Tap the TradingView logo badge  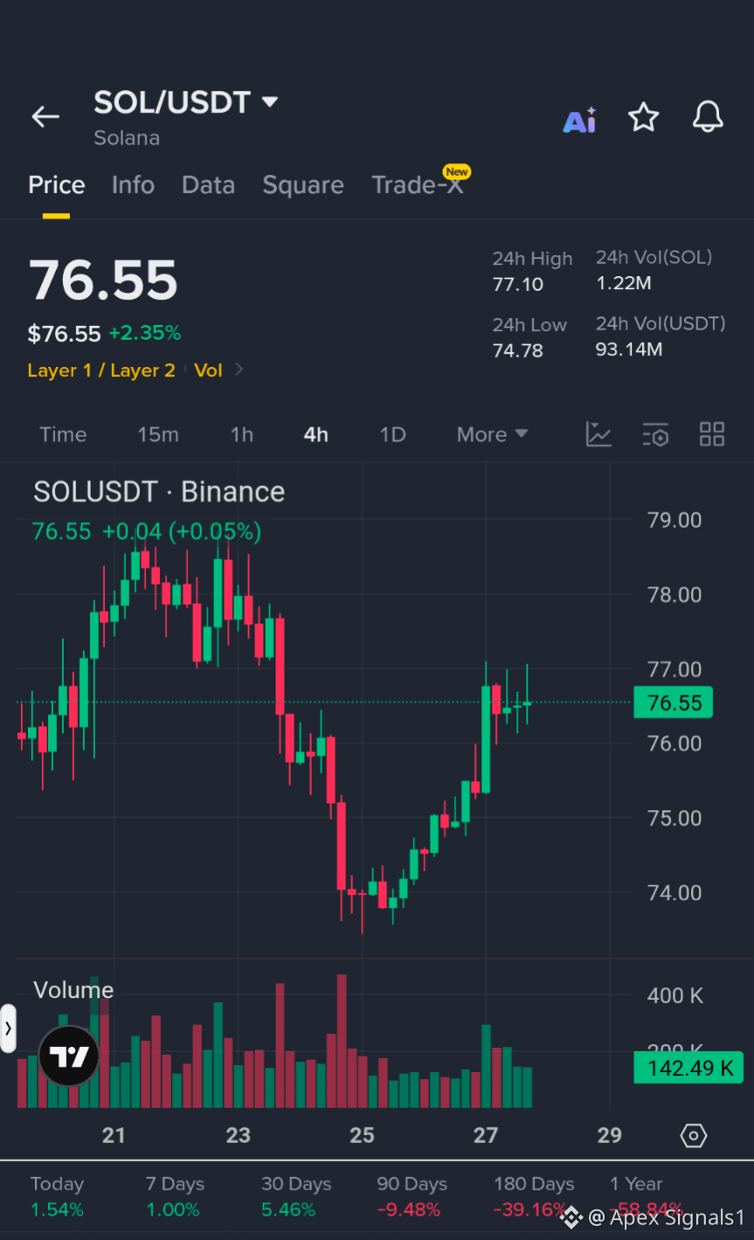click(69, 1056)
